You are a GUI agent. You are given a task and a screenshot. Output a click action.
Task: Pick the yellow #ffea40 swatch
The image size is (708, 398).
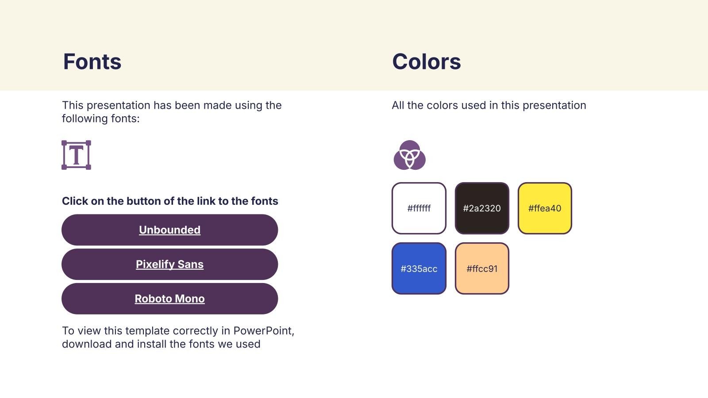point(545,208)
